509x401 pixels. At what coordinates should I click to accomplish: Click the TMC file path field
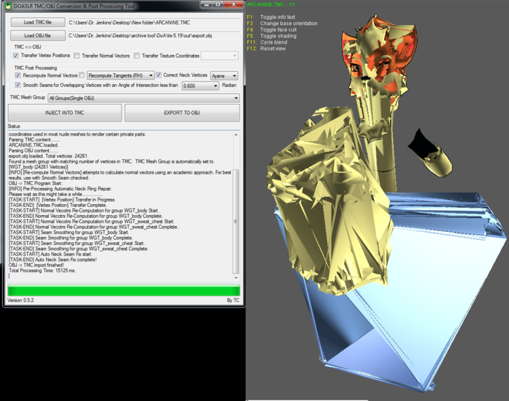tap(154, 22)
